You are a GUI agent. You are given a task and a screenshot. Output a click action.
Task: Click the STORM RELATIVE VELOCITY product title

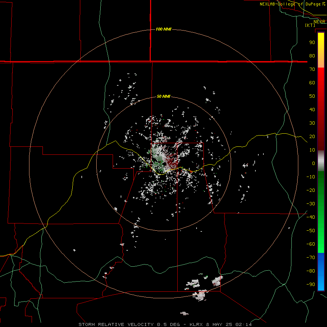pyautogui.click(x=116, y=324)
